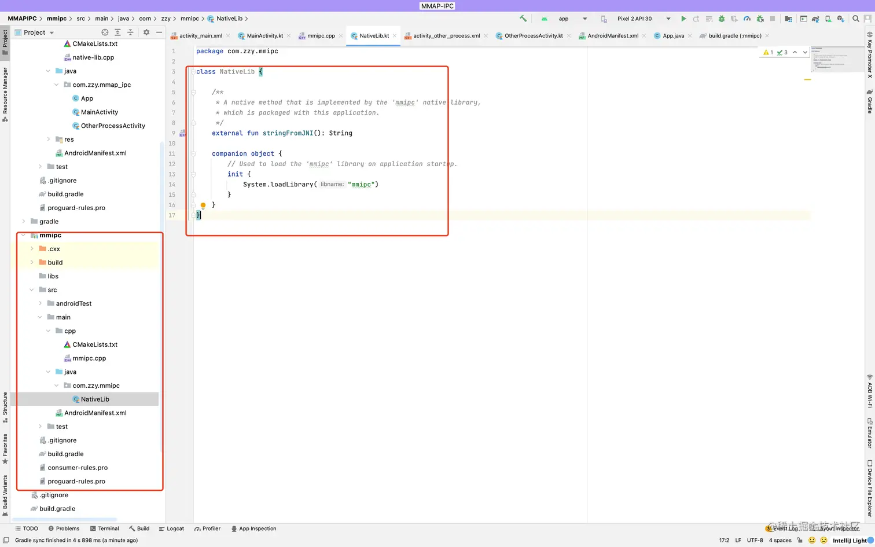Switch to the MainActivity.kt tab
Image resolution: width=875 pixels, height=547 pixels.
tap(264, 36)
